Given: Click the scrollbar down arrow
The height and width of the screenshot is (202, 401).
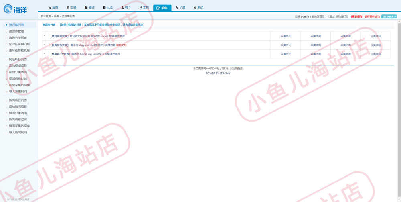Looking at the screenshot, I should 399,200.
